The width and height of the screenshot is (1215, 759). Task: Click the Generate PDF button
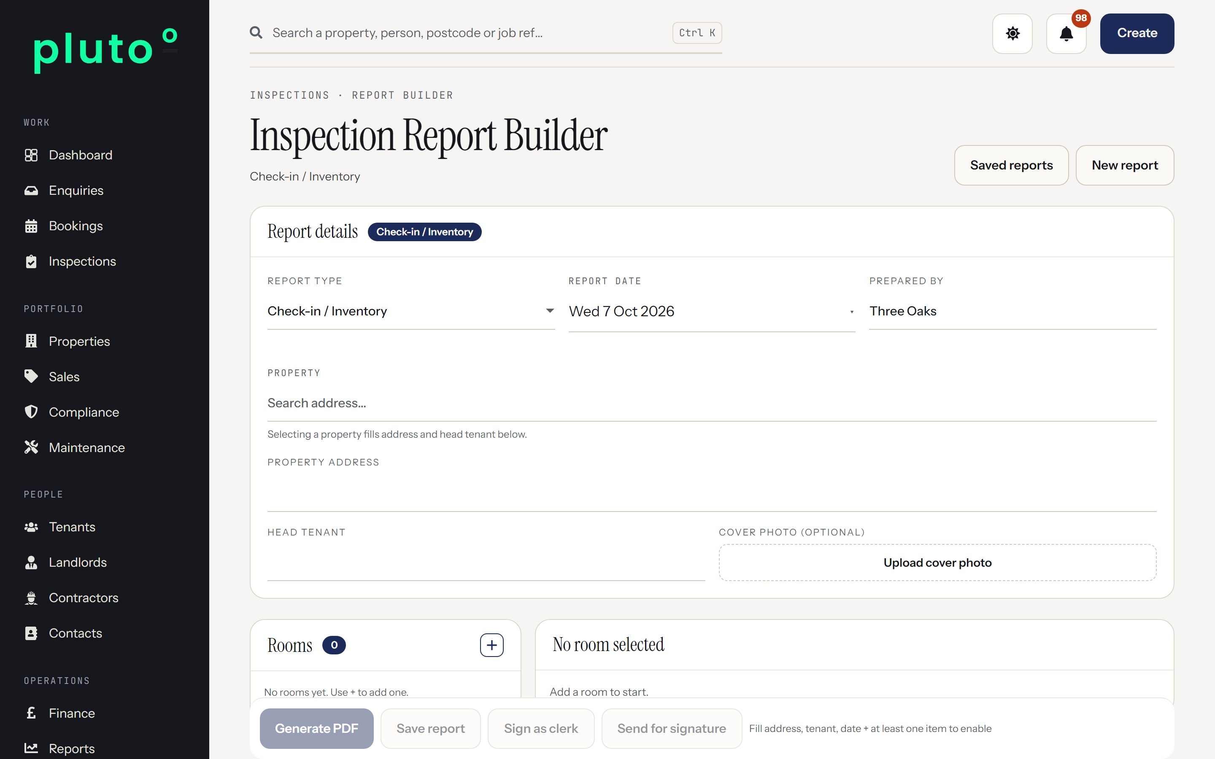click(316, 728)
